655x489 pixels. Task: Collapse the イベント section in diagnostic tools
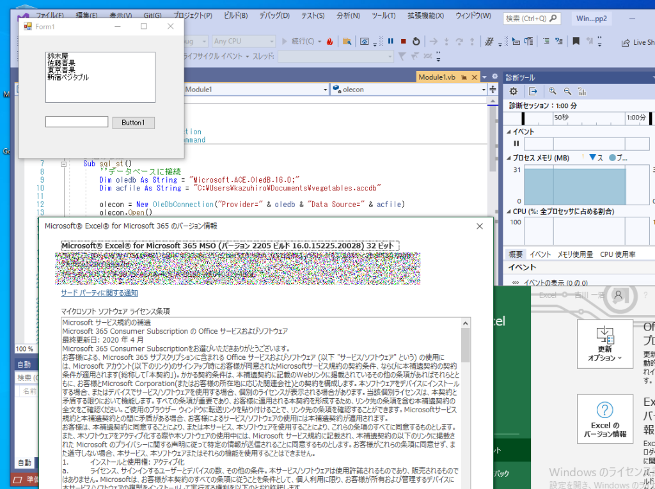[509, 131]
